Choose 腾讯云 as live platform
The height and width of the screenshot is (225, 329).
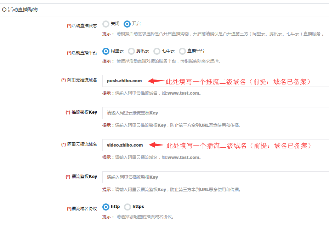[x=131, y=51]
